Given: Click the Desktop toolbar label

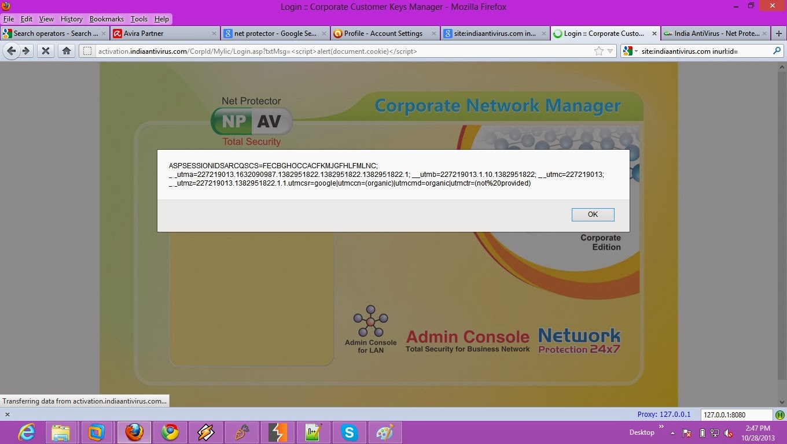Looking at the screenshot, I should coord(642,432).
